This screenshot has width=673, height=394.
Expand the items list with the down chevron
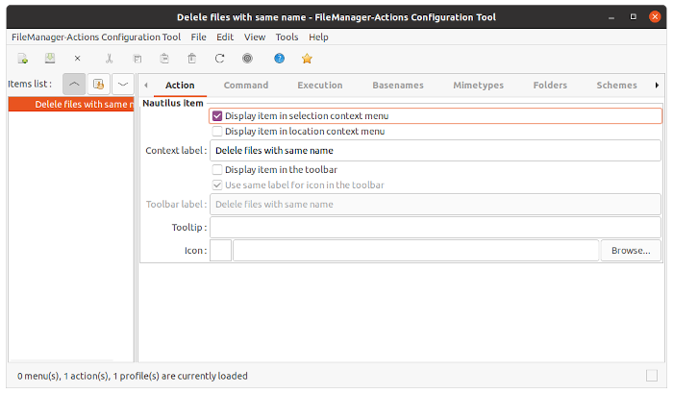(123, 84)
